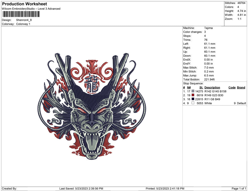The width and height of the screenshot is (248, 191).
Task: Click the 'Created By:' footer label
Action: (x=9, y=188)
